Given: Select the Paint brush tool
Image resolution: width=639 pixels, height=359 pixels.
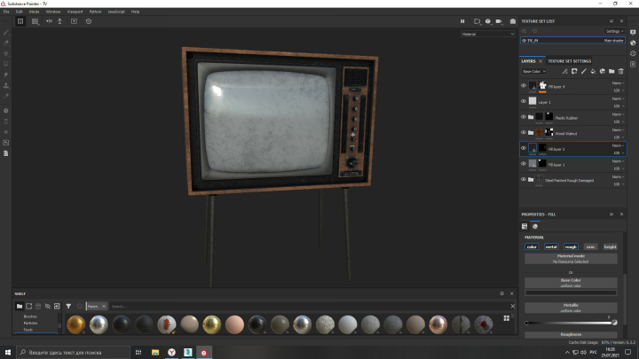Looking at the screenshot, I should click(6, 32).
